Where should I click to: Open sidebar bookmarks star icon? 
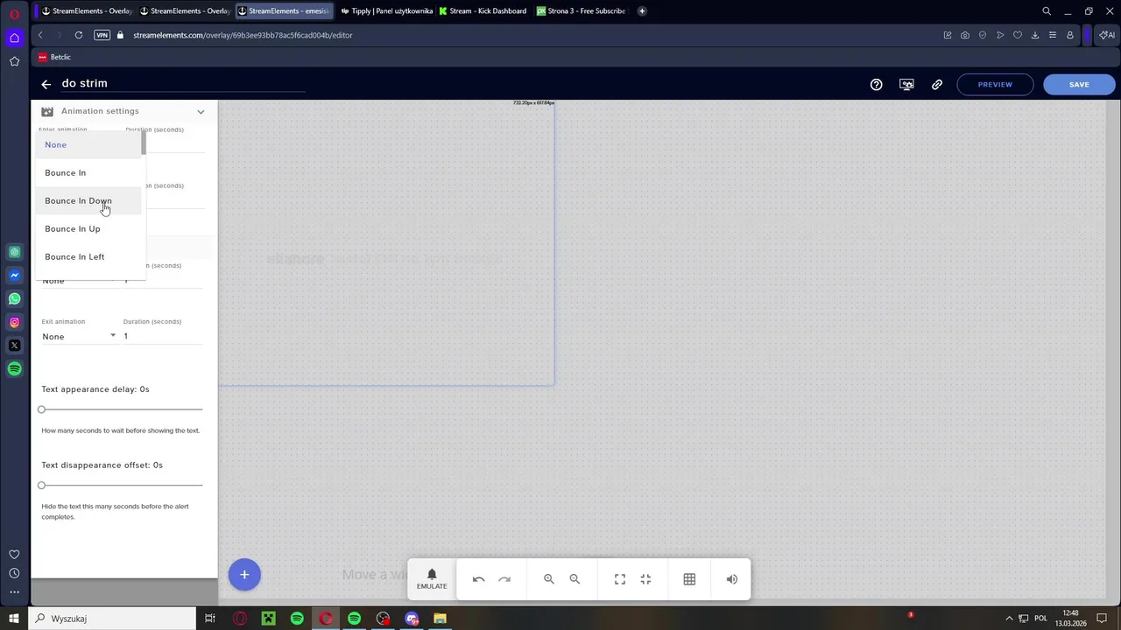point(15,61)
